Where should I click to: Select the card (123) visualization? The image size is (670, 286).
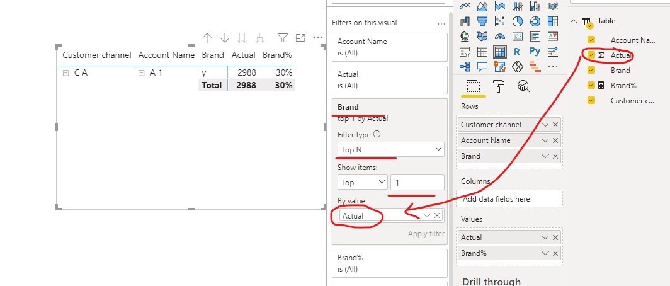(x=518, y=37)
